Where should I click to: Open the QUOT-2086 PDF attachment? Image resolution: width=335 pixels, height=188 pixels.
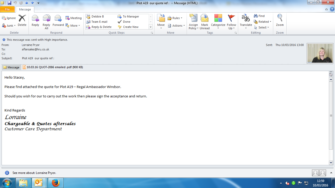point(53,67)
